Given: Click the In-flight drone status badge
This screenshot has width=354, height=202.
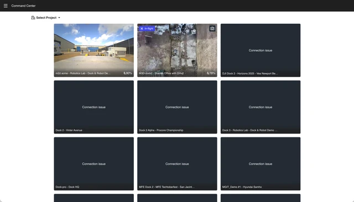Looking at the screenshot, I should (x=147, y=29).
